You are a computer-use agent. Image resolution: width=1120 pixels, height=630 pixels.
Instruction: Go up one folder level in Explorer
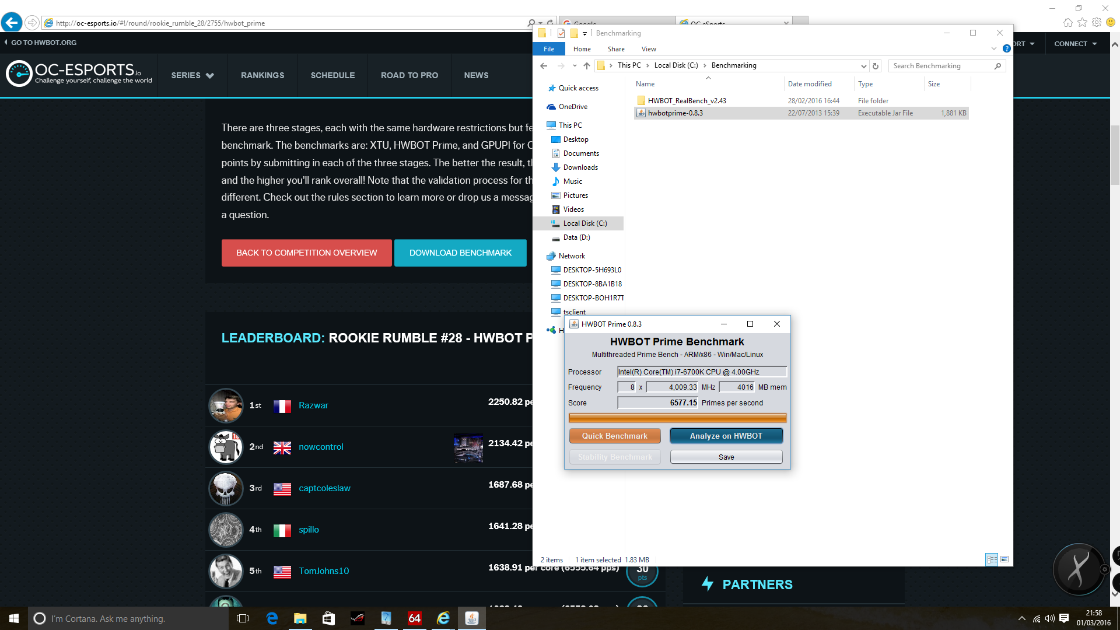[x=587, y=66]
